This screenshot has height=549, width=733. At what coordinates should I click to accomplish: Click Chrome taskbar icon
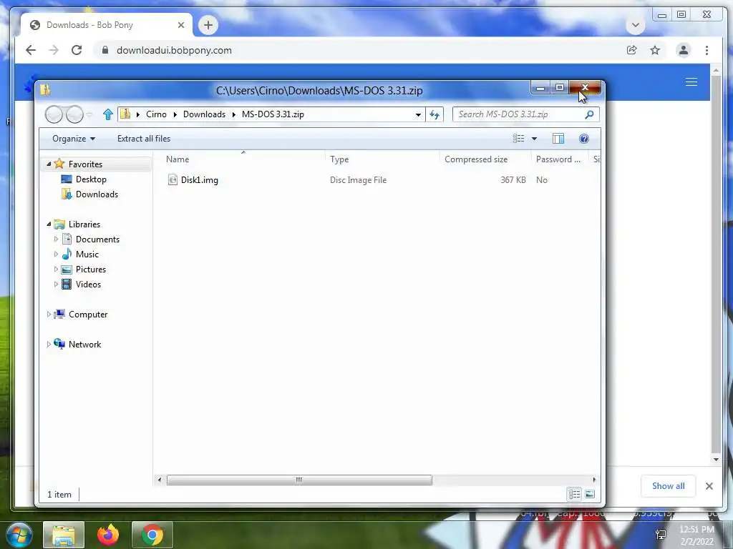click(152, 535)
